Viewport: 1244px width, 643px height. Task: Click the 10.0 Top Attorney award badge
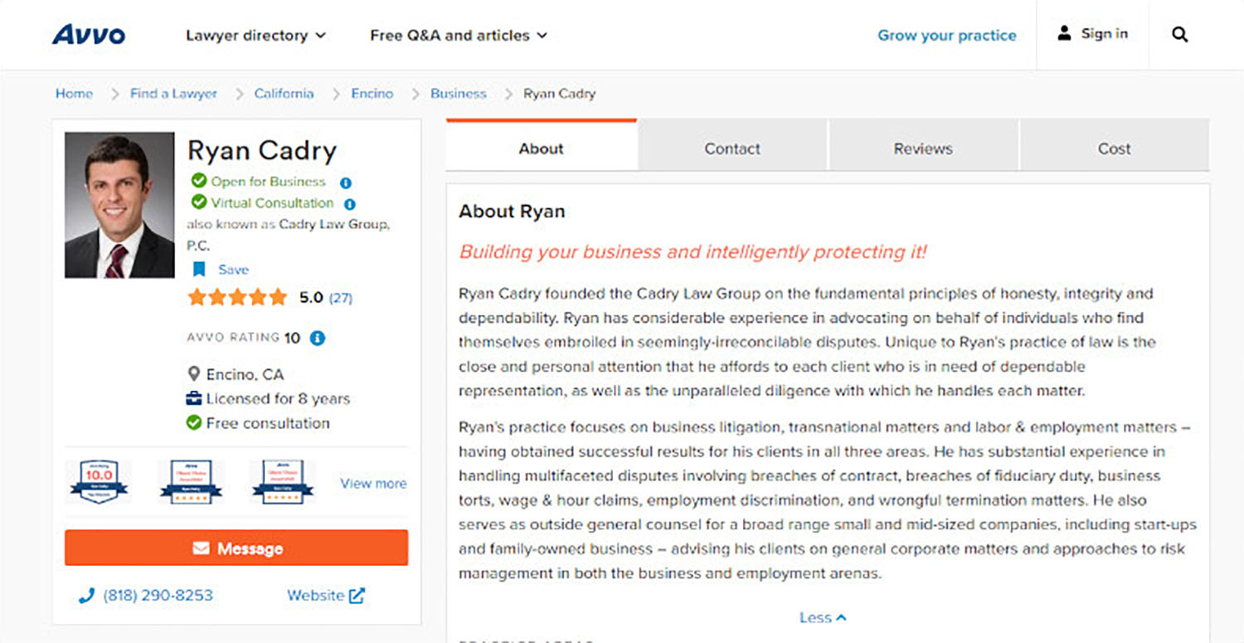point(97,483)
